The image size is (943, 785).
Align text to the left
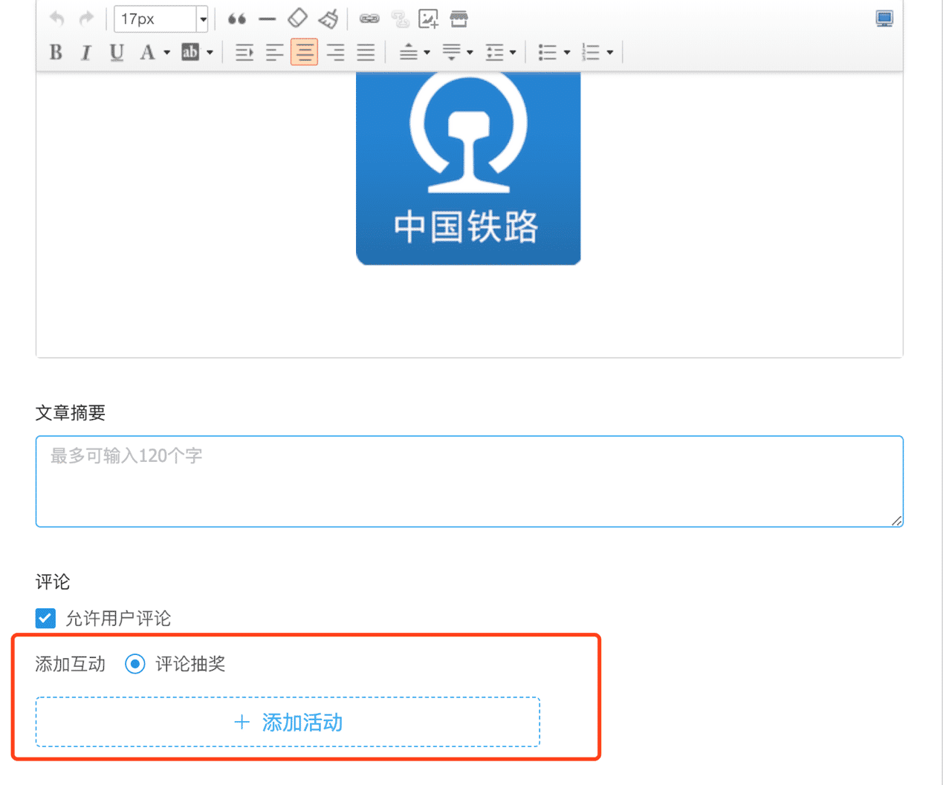[x=274, y=52]
